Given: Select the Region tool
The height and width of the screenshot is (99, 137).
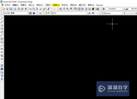Looking at the screenshot, I should point(2,72).
